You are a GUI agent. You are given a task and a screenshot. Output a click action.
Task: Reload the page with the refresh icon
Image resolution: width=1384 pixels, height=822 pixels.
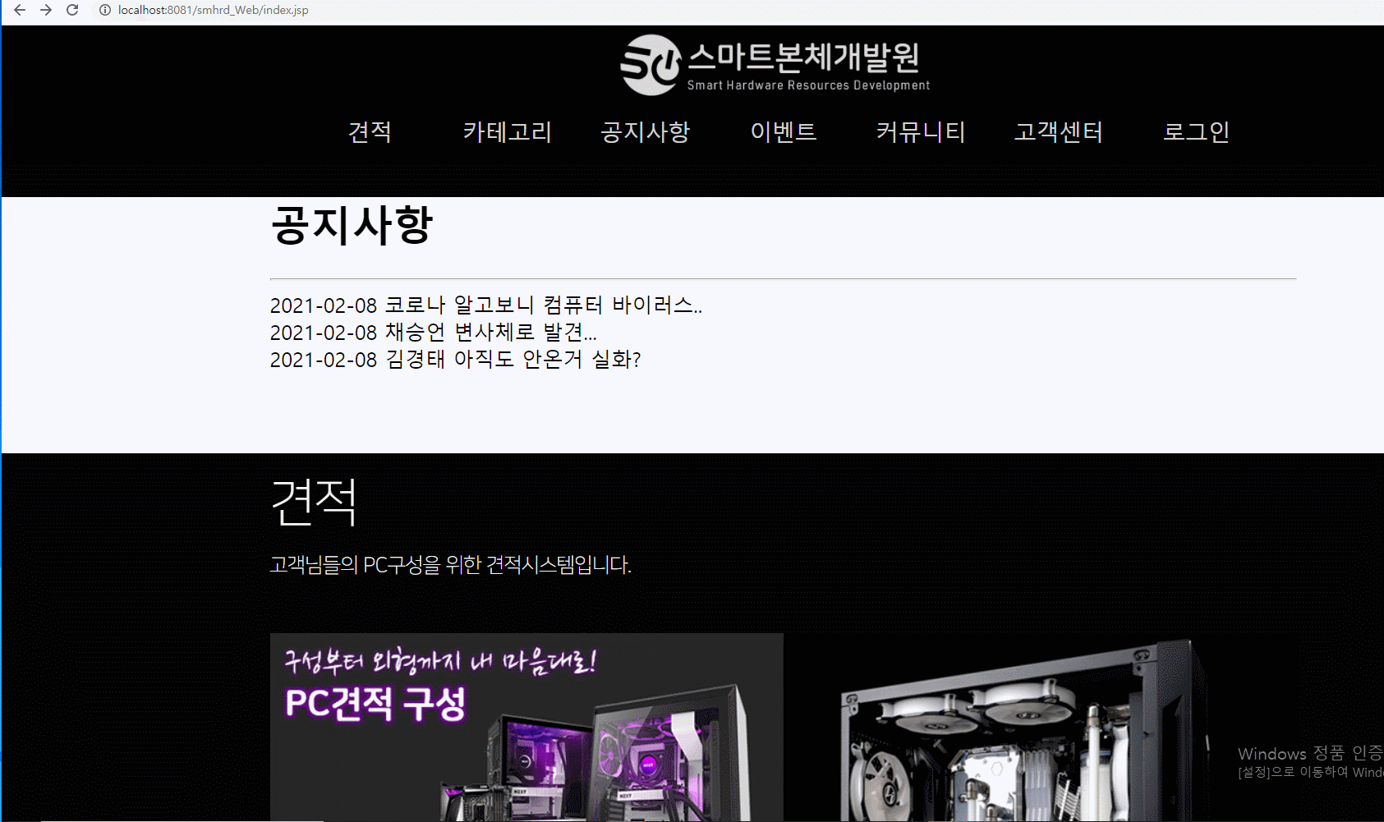pyautogui.click(x=72, y=10)
